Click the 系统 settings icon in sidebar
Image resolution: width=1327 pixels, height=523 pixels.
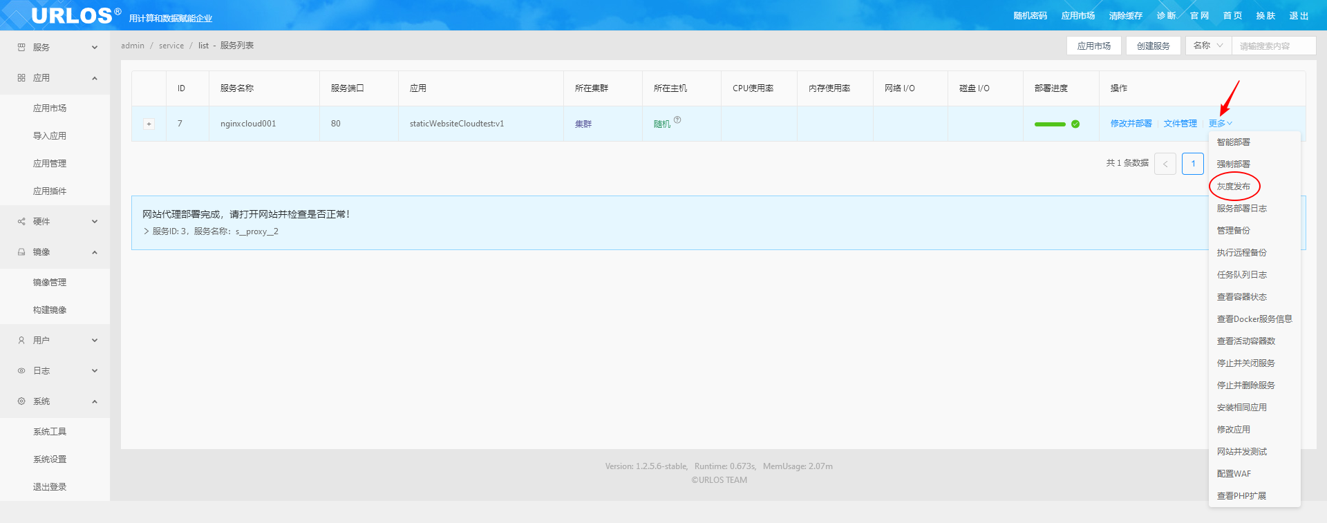pos(21,401)
